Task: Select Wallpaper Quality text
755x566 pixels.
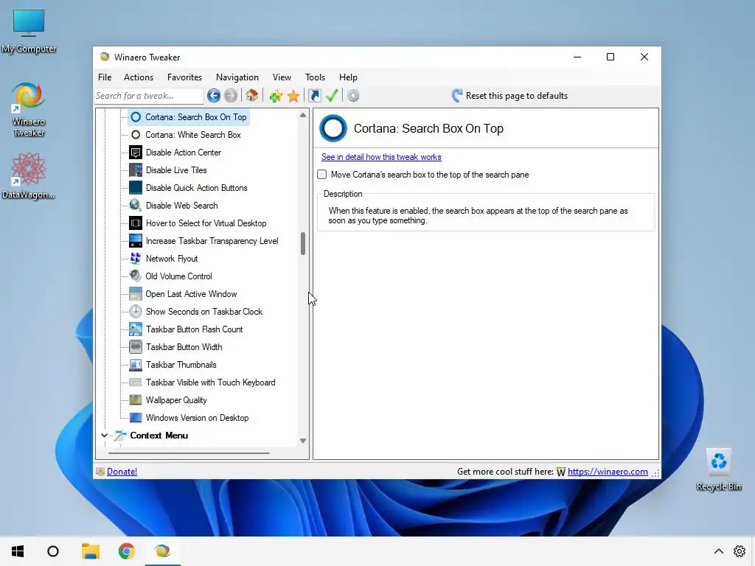Action: pos(176,400)
